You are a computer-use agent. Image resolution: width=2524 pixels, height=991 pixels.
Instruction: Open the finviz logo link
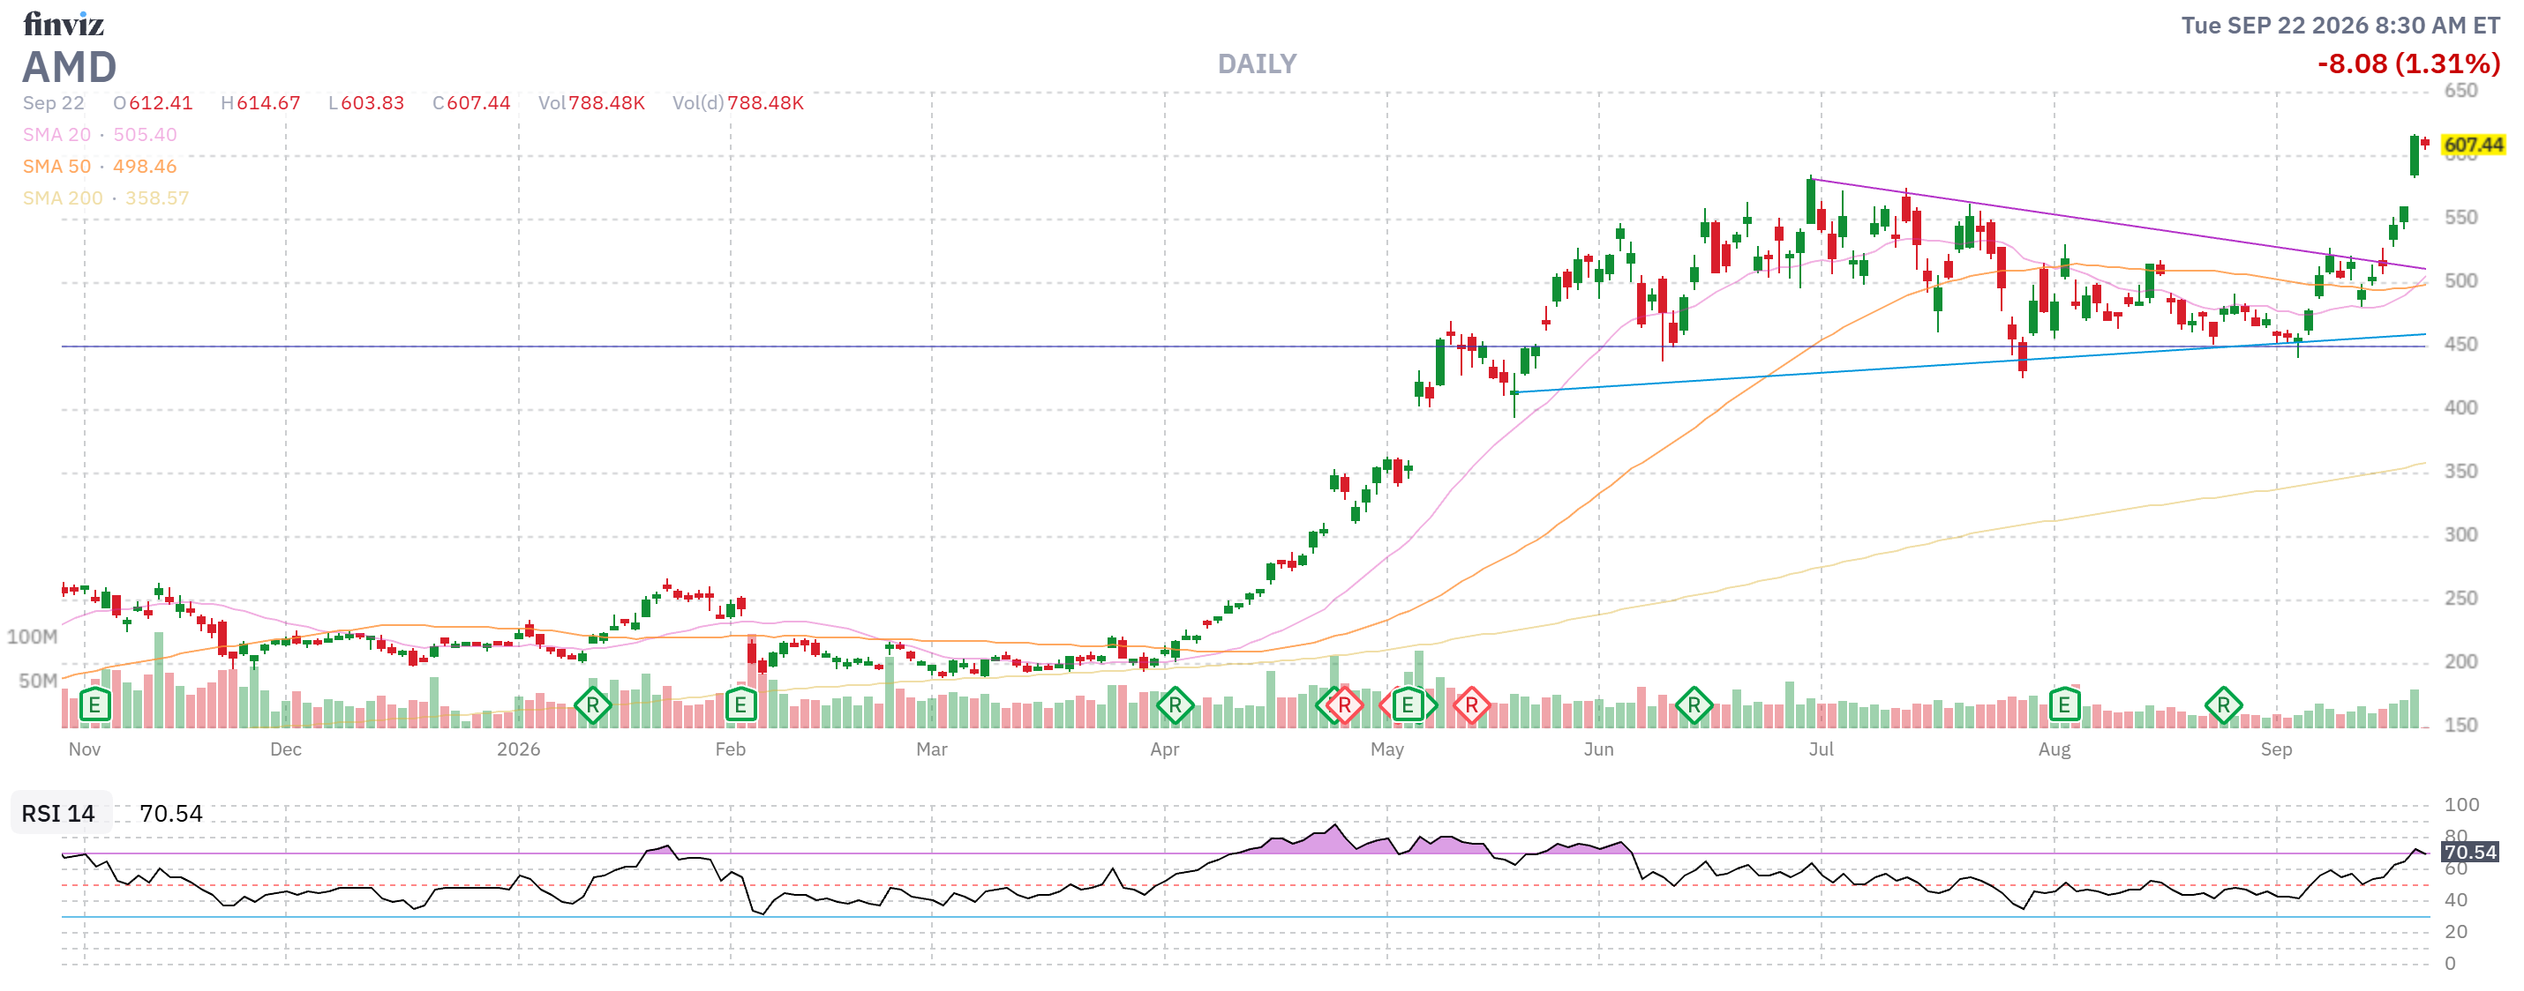coord(64,24)
